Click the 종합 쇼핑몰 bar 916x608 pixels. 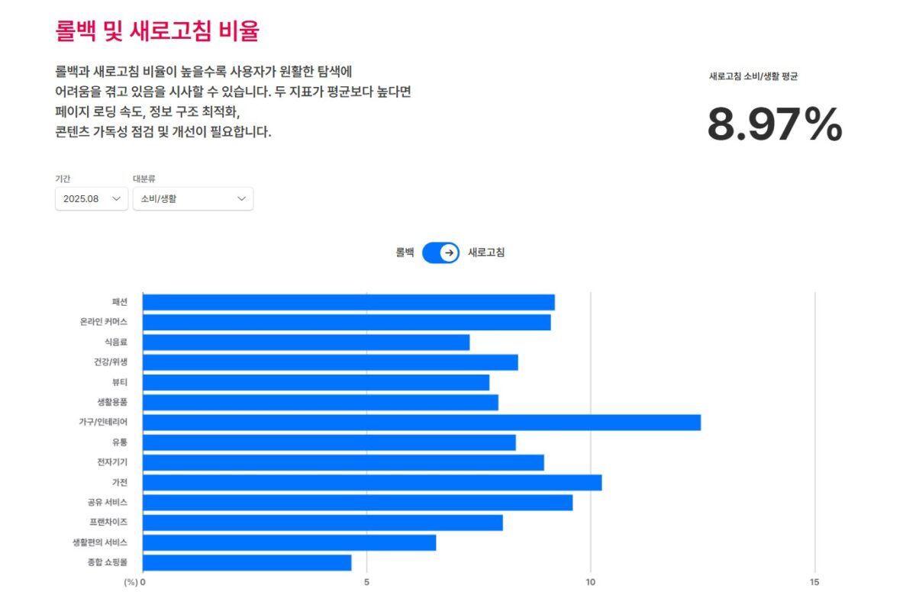click(x=247, y=562)
